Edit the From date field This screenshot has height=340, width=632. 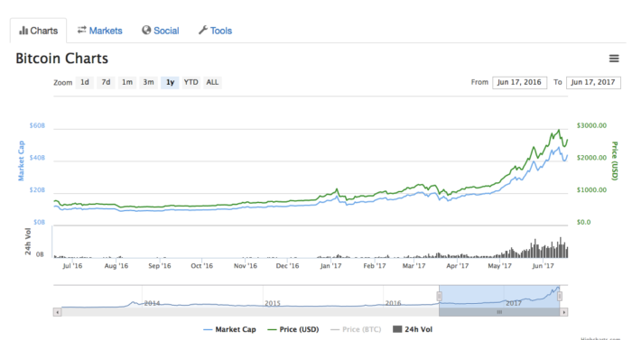coord(519,83)
